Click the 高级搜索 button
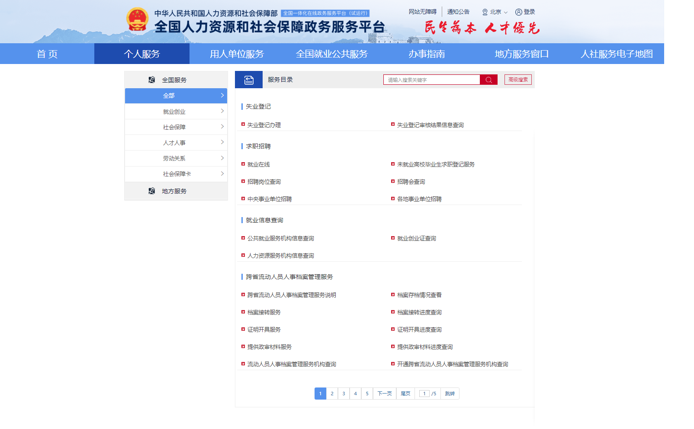The image size is (694, 429). (x=518, y=80)
